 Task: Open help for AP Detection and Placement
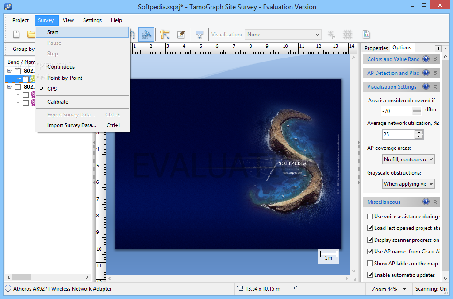coord(426,73)
